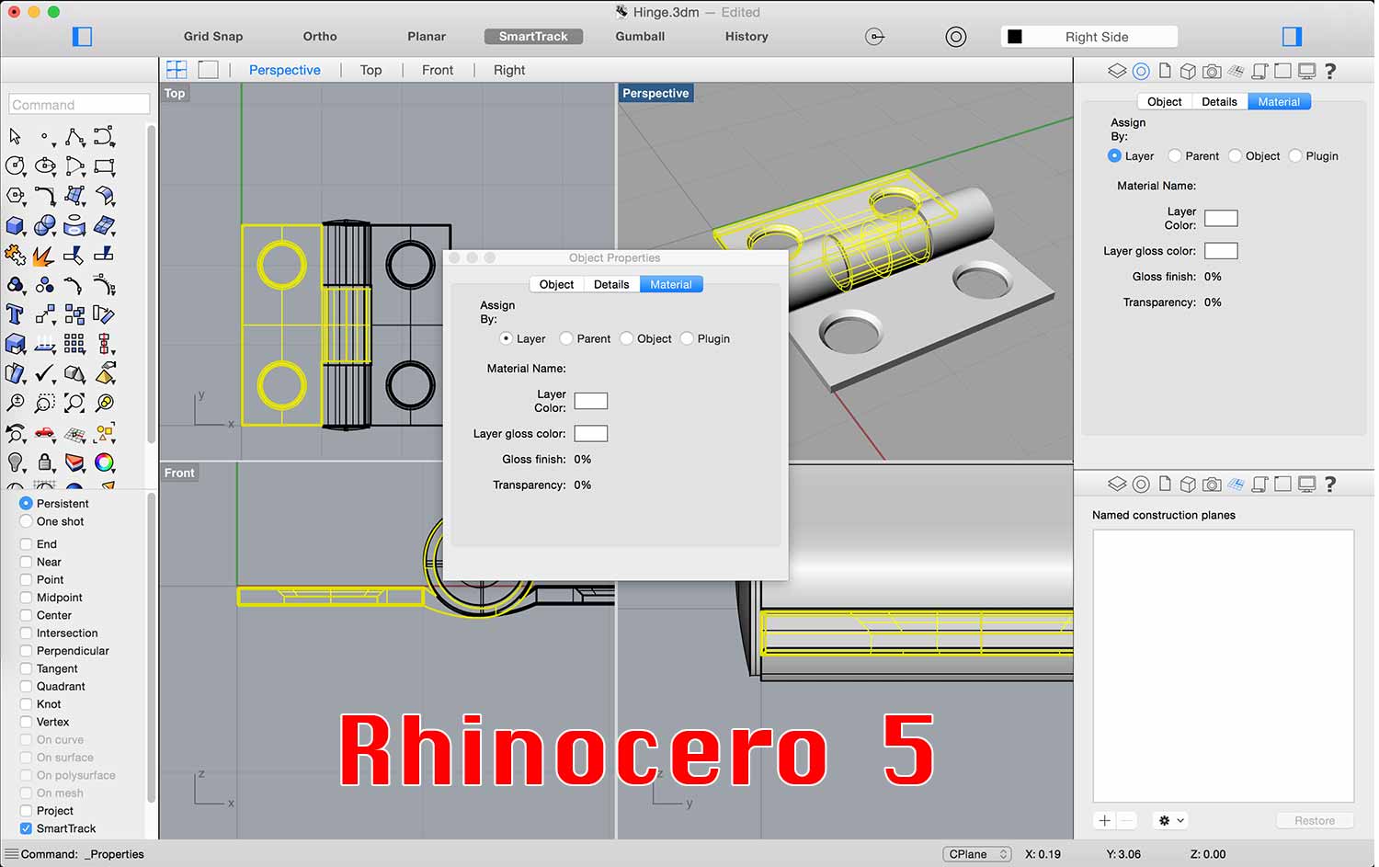Open the CPlane dropdown in status bar
This screenshot has width=1379, height=867.
976,854
